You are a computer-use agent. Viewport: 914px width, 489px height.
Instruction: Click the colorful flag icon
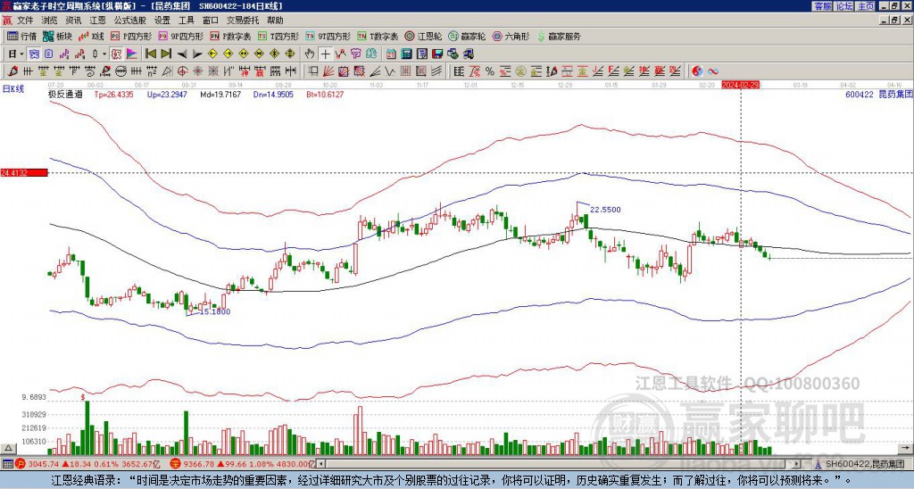(132, 54)
